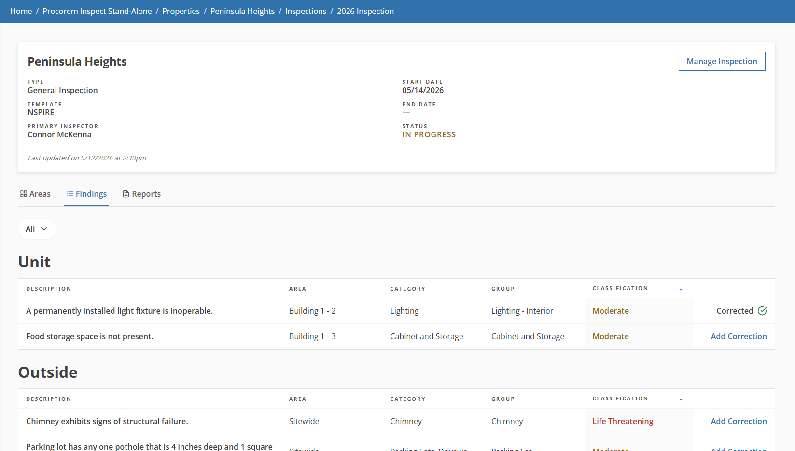
Task: Select the Findings tab
Action: coord(86,194)
